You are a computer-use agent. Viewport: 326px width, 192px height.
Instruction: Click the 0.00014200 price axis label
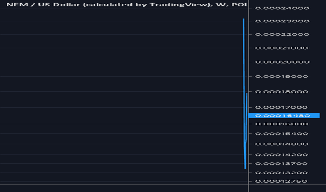click(x=282, y=154)
